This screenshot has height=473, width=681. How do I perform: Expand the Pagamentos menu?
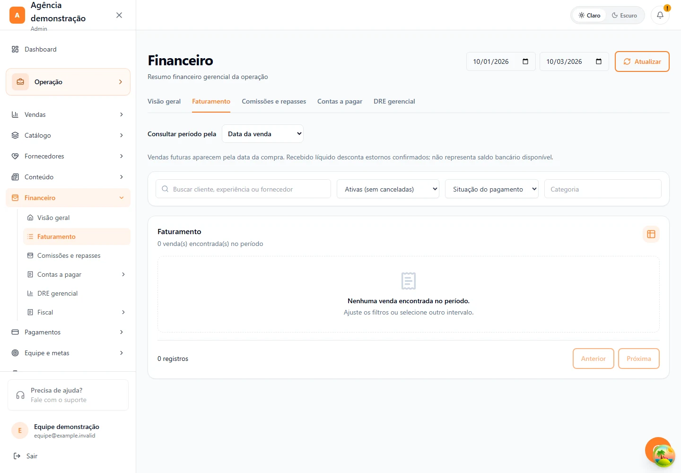(68, 332)
